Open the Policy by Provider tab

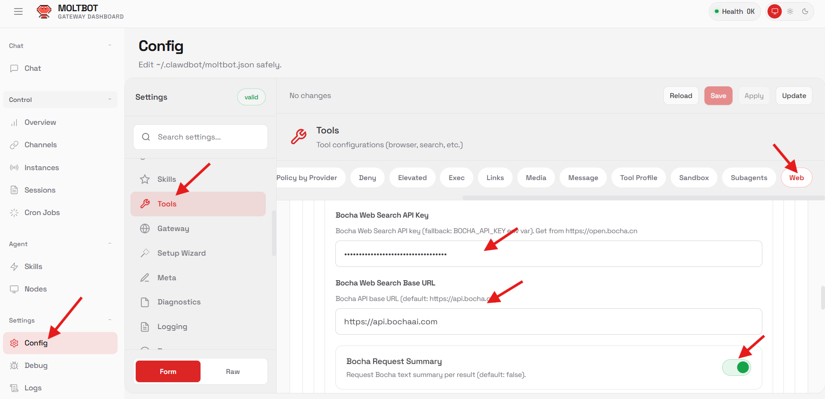pyautogui.click(x=311, y=177)
